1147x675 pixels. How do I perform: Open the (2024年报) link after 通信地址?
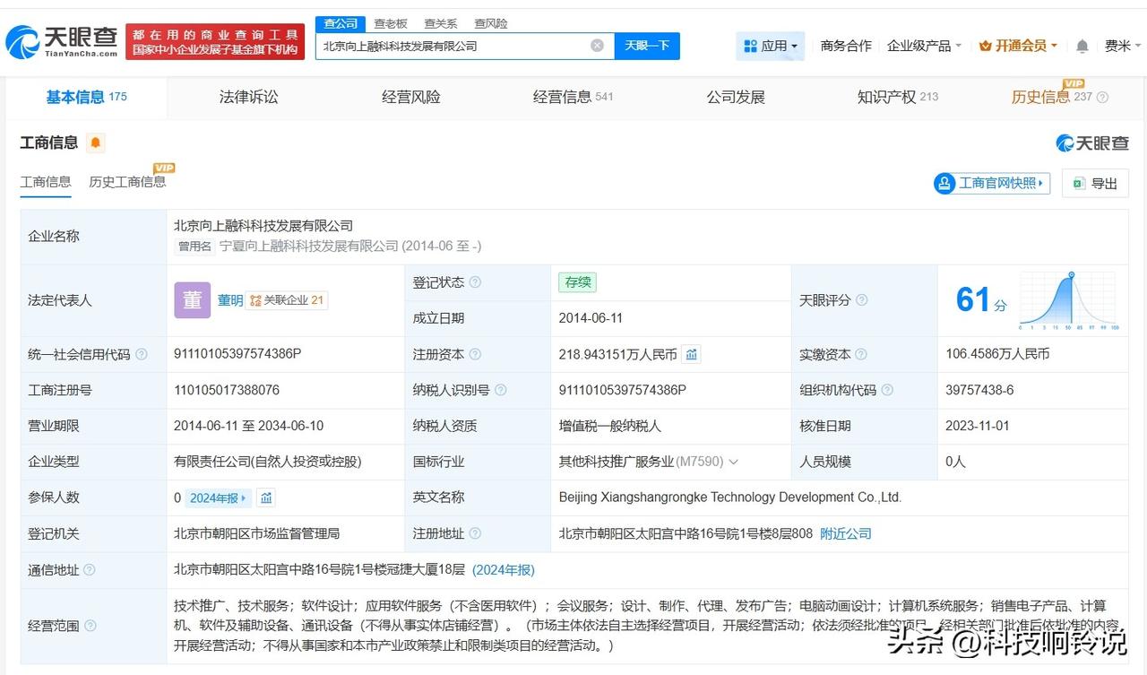[x=504, y=570]
